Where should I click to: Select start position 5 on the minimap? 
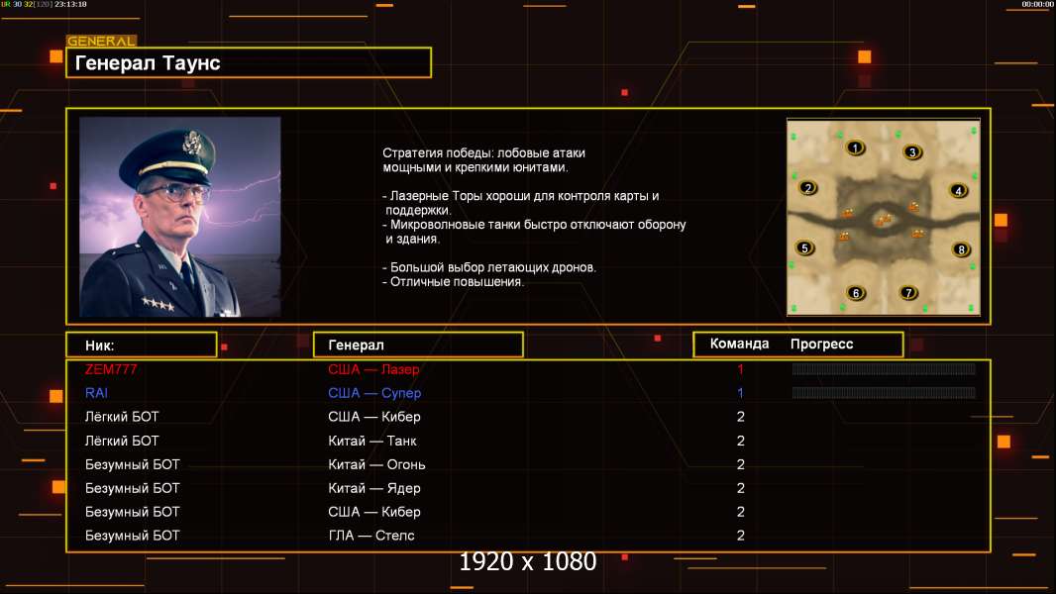[804, 248]
